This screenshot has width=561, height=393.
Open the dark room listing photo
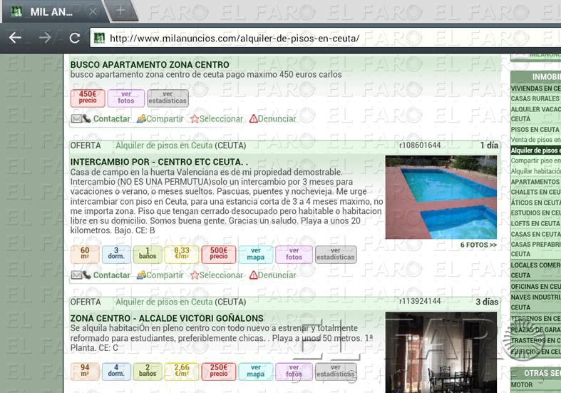click(x=441, y=352)
